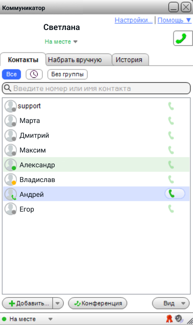
Task: Click the active call button for Андрей
Action: click(175, 194)
